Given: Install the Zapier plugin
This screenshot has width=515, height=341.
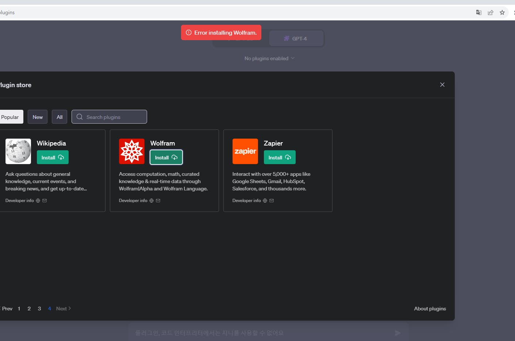Looking at the screenshot, I should [x=280, y=158].
